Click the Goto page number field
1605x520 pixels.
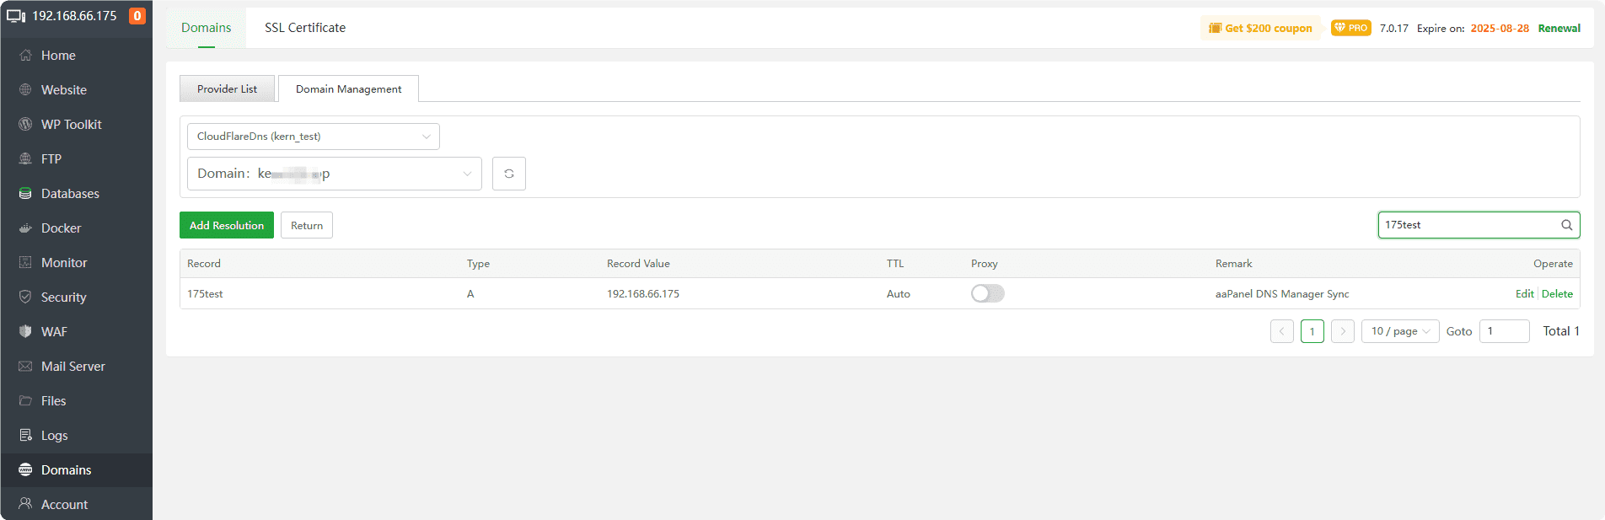coord(1504,331)
